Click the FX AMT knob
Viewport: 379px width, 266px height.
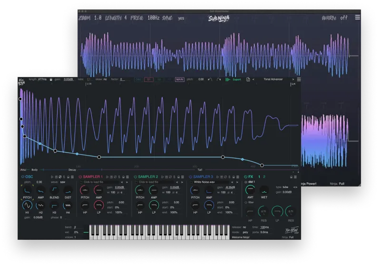click(x=250, y=190)
